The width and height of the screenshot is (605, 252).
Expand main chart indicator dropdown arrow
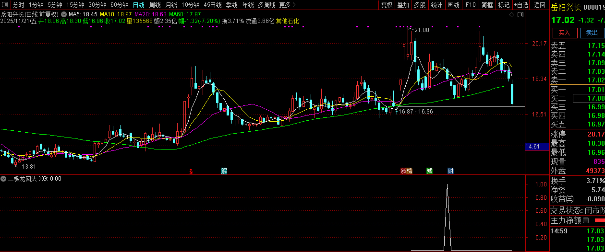tap(64, 14)
